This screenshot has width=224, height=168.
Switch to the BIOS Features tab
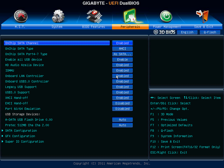point(94,27)
